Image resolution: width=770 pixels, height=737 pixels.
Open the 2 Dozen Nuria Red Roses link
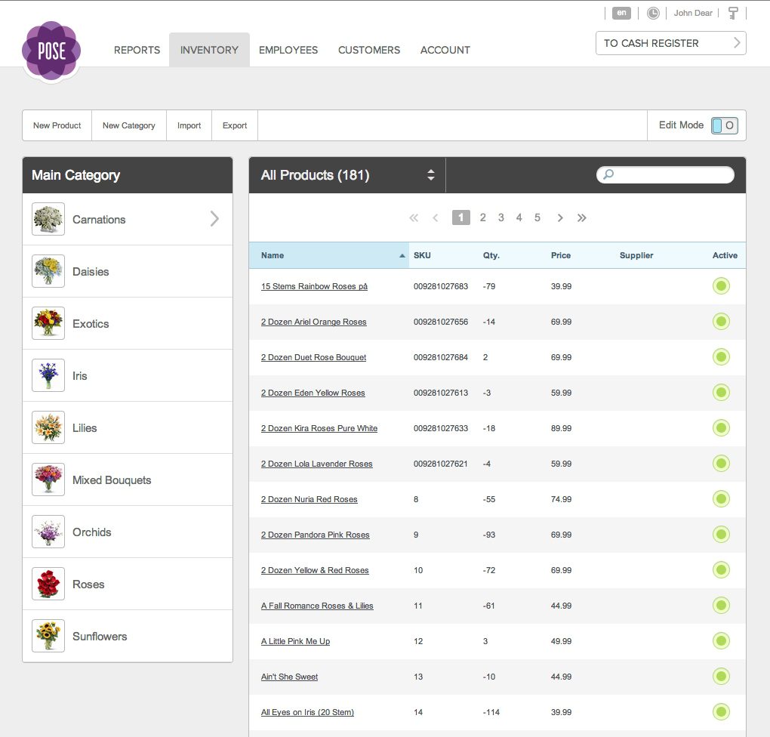[x=310, y=499]
